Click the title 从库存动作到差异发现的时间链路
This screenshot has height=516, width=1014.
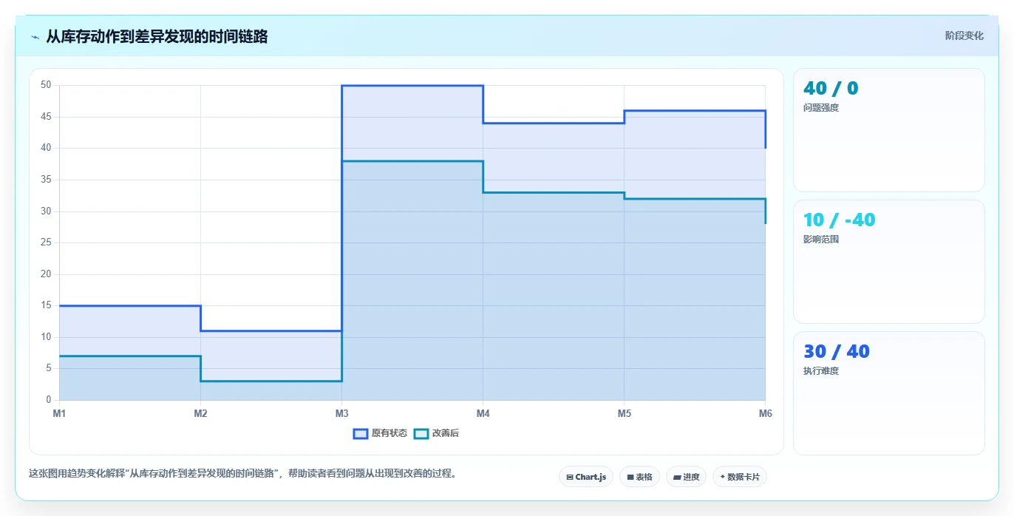coord(157,36)
